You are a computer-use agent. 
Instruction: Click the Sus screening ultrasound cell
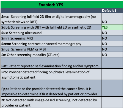tap(51, 33)
